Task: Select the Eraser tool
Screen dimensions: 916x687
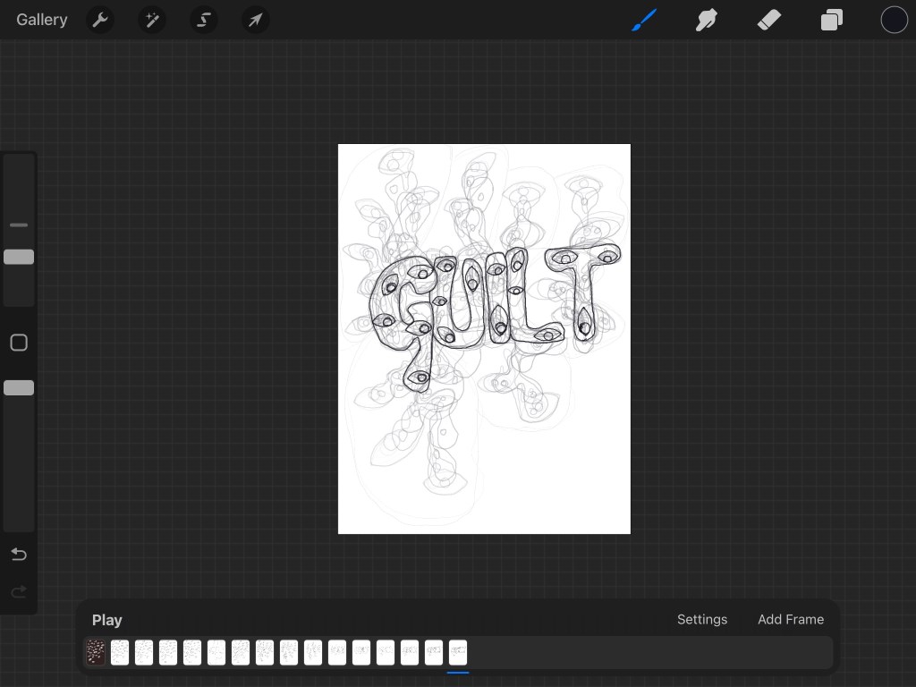Action: pos(769,20)
